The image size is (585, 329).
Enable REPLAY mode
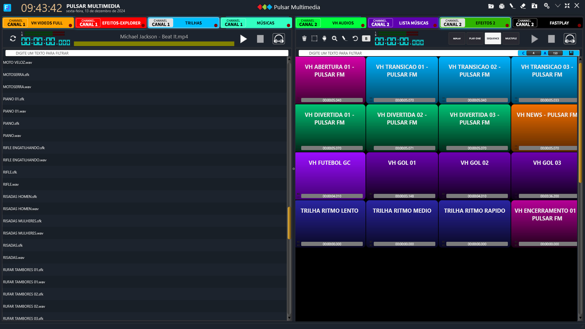pyautogui.click(x=457, y=39)
